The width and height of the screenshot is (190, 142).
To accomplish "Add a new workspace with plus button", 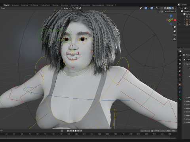I will 116,5.
